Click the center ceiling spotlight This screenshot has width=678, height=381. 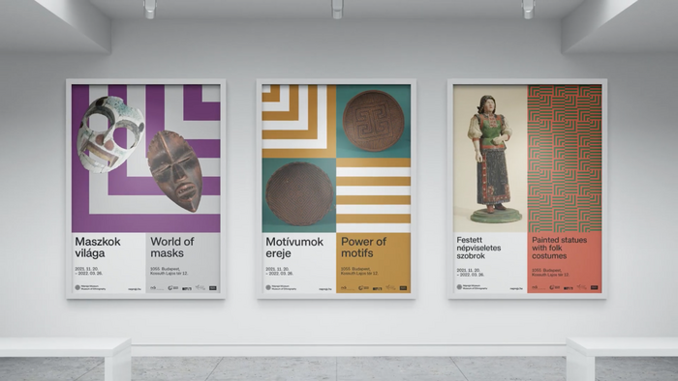pos(337,9)
